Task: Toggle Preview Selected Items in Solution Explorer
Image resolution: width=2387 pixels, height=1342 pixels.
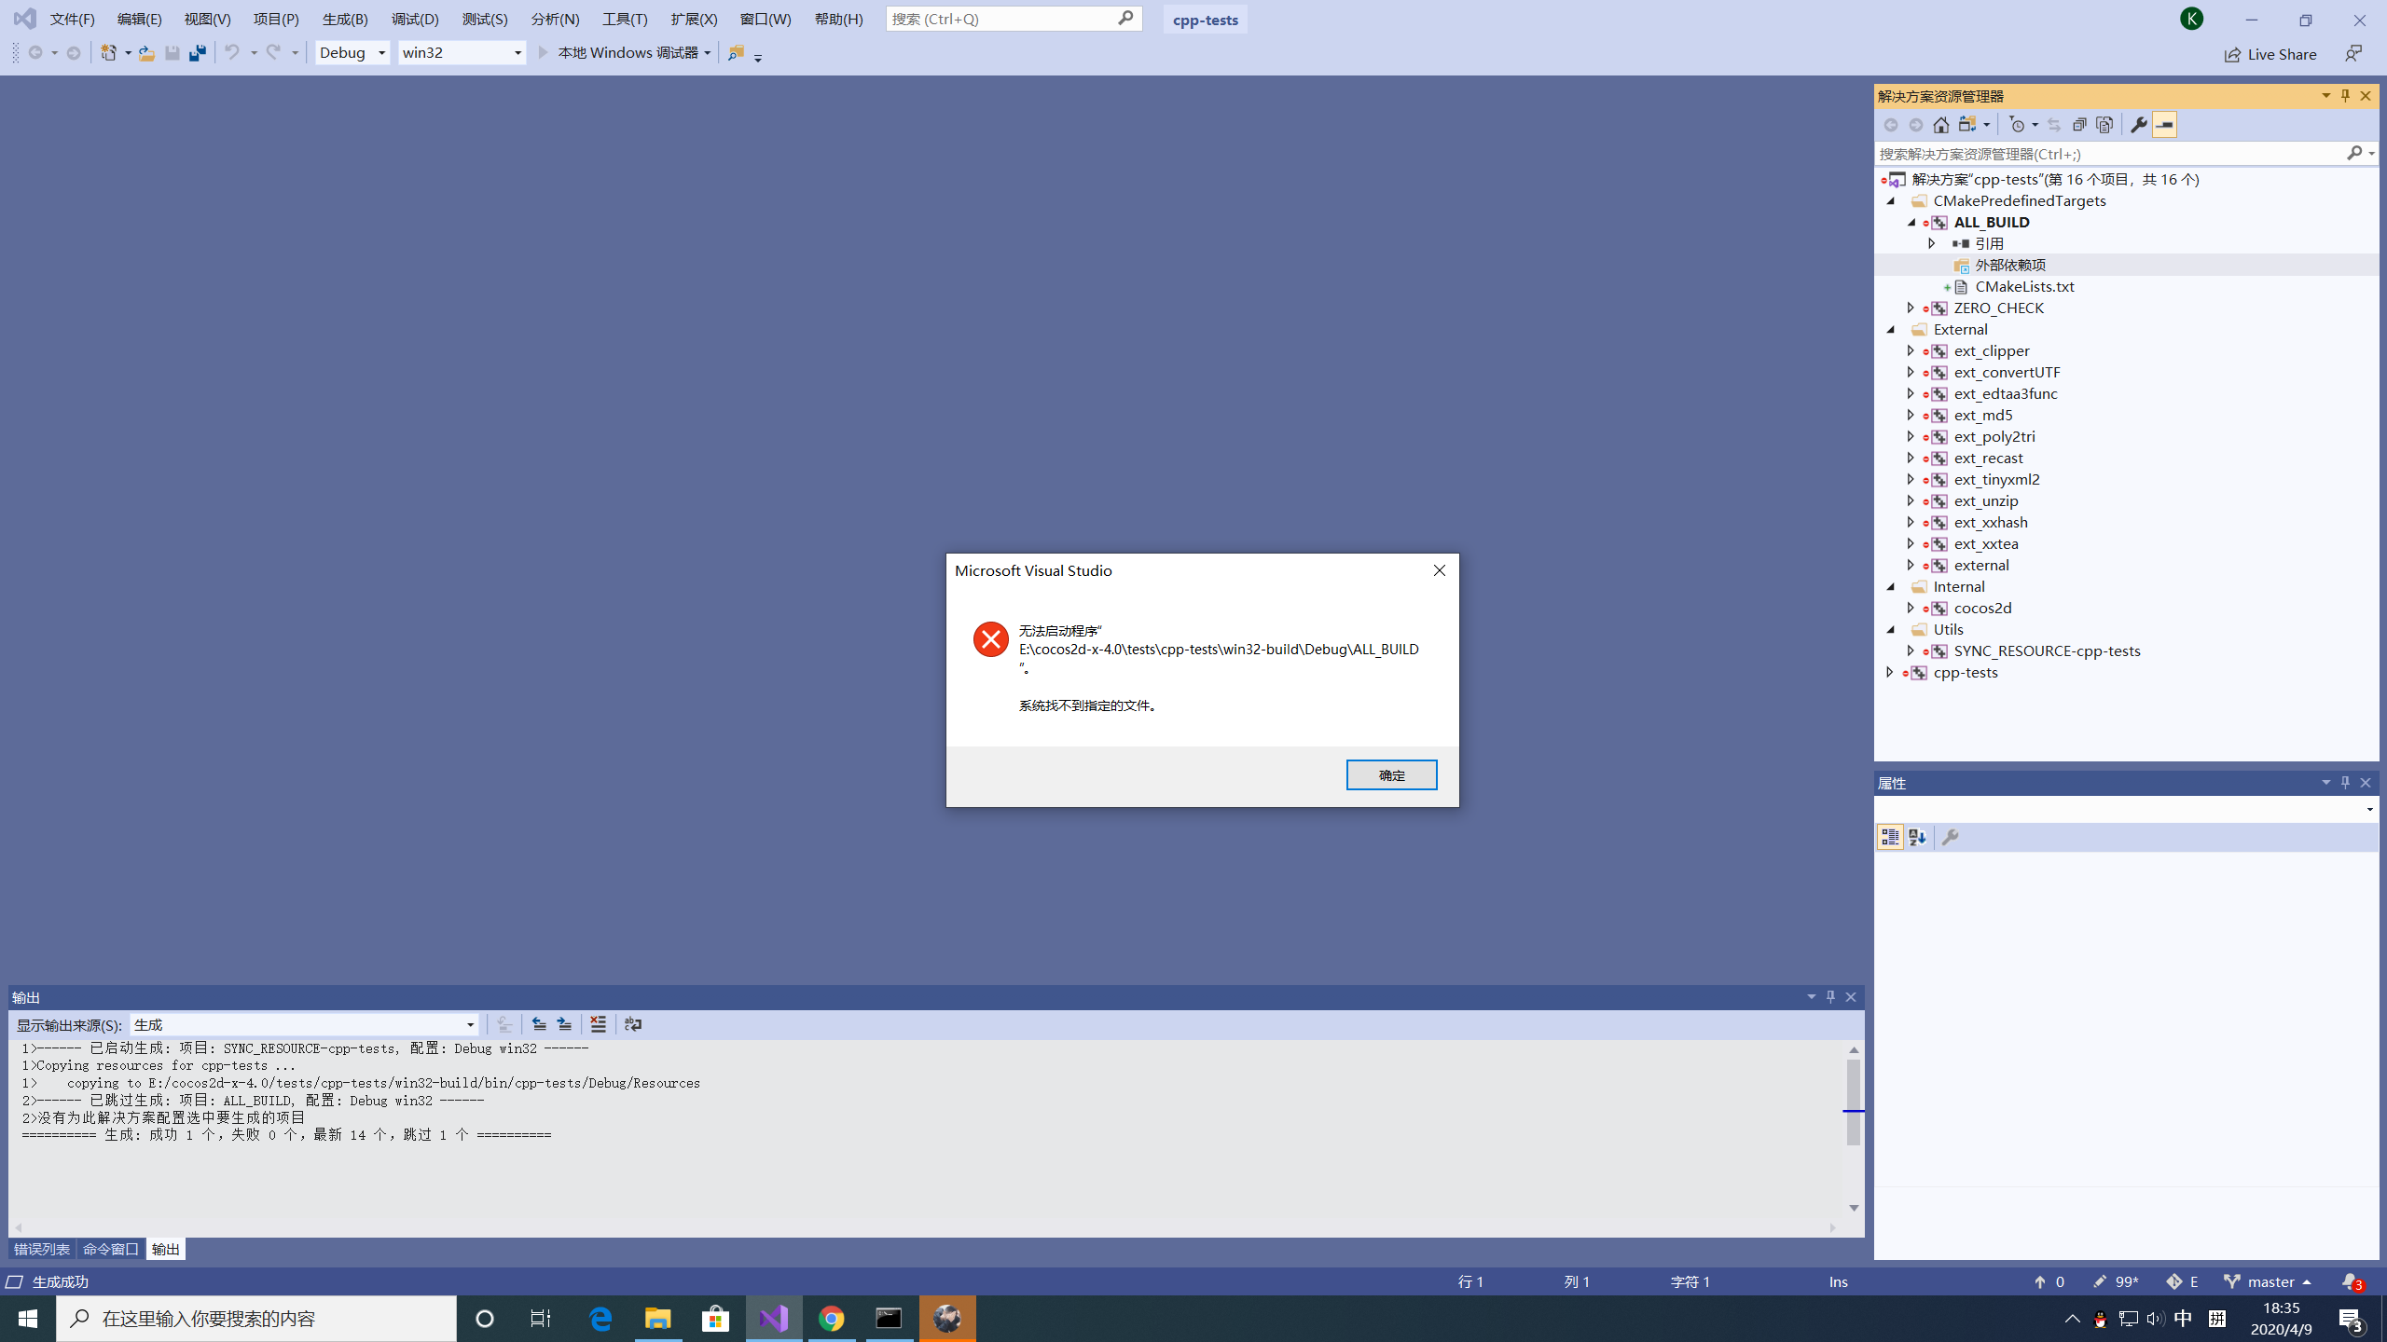Action: (x=2164, y=125)
